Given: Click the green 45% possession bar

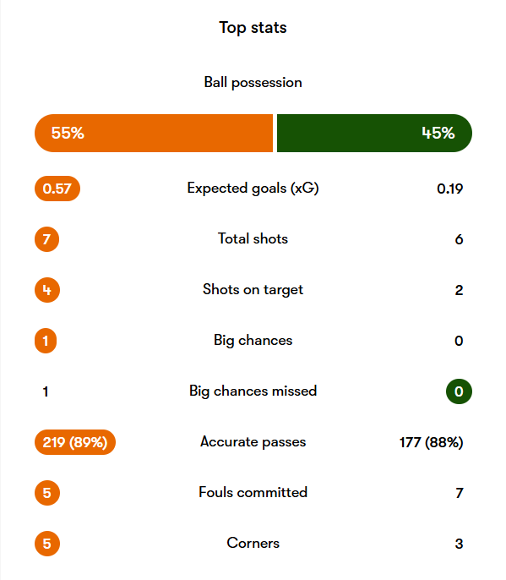Looking at the screenshot, I should pos(374,134).
